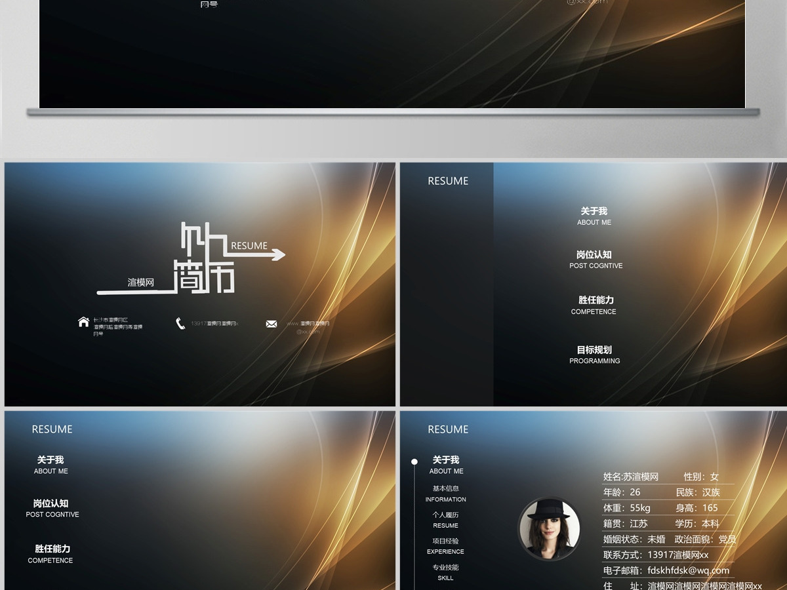The height and width of the screenshot is (590, 787).
Task: Click the 婚姻状态：未婚 marital status field
Action: click(x=634, y=540)
